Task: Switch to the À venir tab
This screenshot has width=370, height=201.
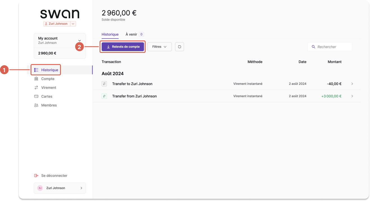Action: tap(131, 34)
